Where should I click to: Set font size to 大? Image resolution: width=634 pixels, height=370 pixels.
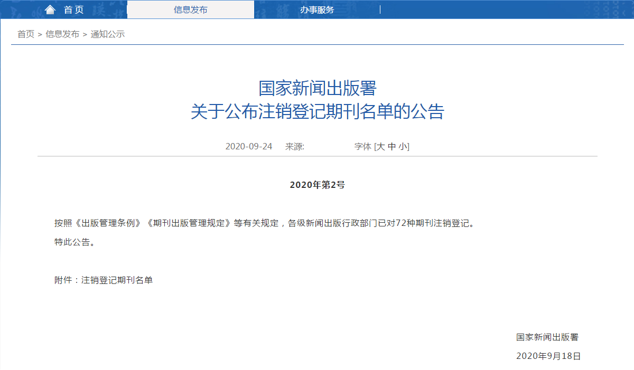click(x=381, y=147)
